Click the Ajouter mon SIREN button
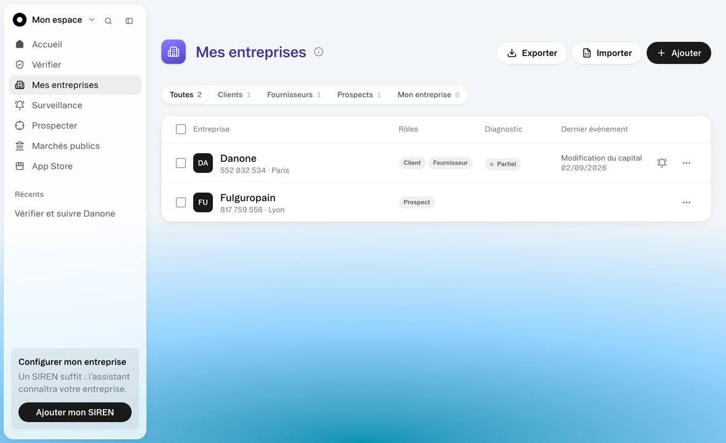Viewport: 726px width, 443px height. (75, 412)
